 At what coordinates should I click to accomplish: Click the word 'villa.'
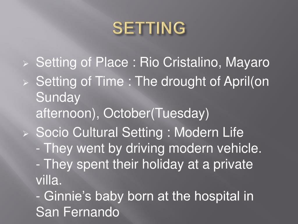tap(49, 180)
